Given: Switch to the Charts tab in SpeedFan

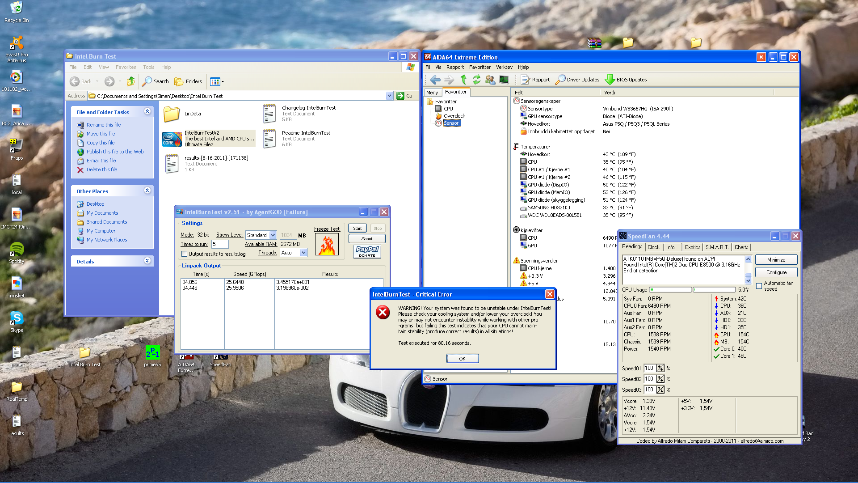Looking at the screenshot, I should tap(741, 247).
